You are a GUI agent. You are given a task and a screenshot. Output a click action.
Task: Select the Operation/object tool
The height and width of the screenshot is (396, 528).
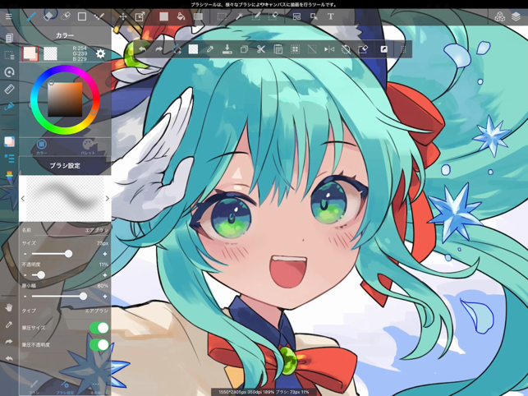(314, 16)
